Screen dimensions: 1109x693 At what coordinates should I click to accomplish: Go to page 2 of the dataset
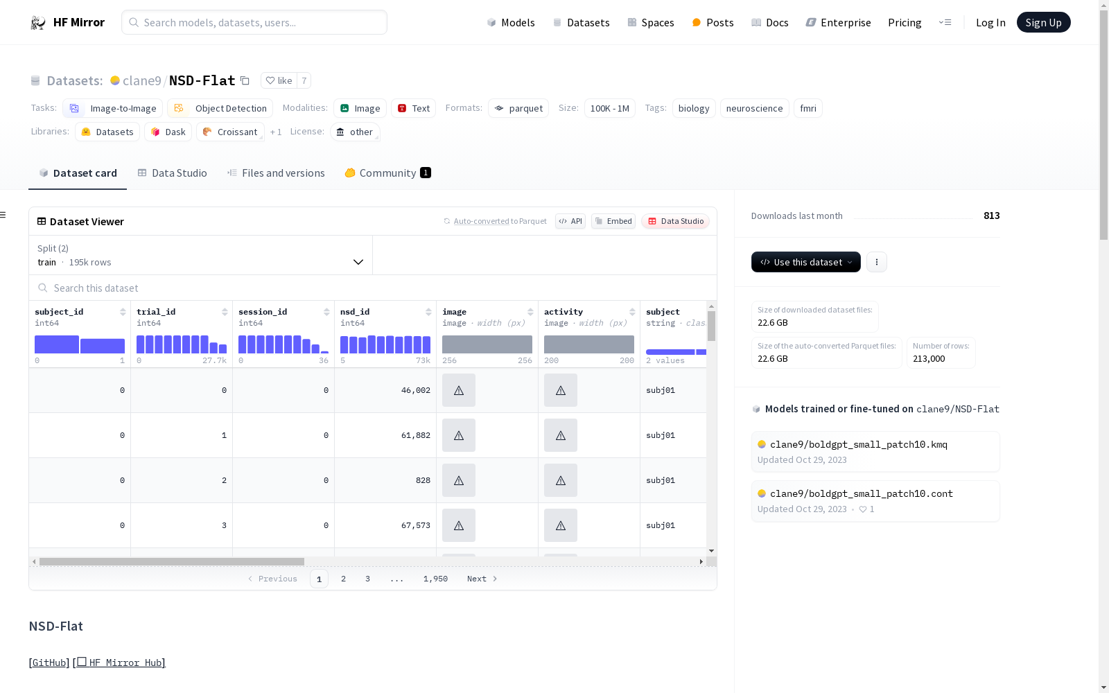pos(343,579)
